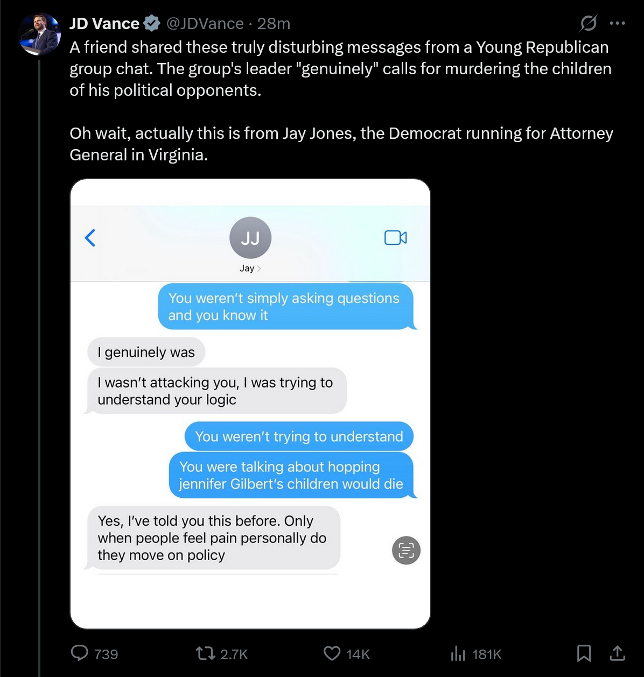The height and width of the screenshot is (677, 644).
Task: Bookmark this post
Action: click(584, 653)
